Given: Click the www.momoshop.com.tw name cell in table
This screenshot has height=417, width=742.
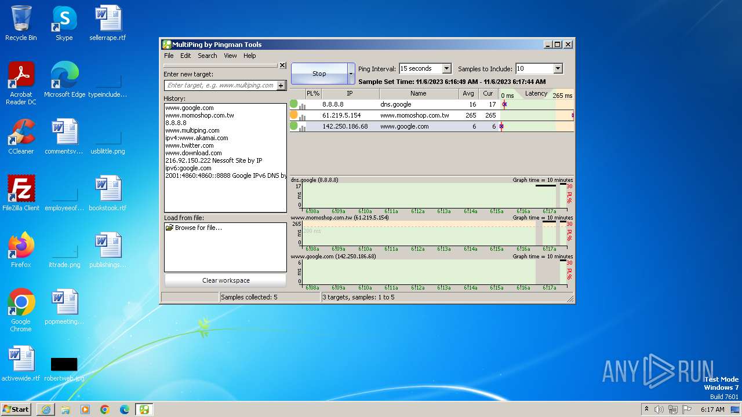Looking at the screenshot, I should (419, 115).
